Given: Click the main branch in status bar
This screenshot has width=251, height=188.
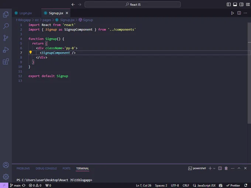Looking at the screenshot, I should [16, 185].
